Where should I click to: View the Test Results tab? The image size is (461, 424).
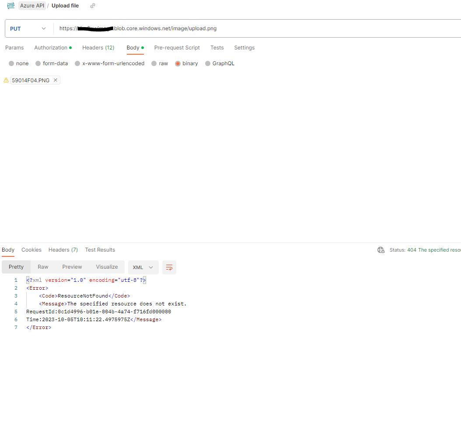tap(100, 250)
